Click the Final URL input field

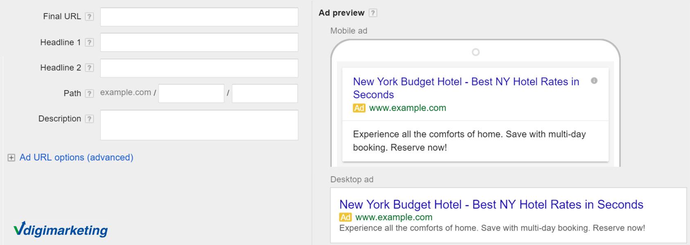coord(198,17)
